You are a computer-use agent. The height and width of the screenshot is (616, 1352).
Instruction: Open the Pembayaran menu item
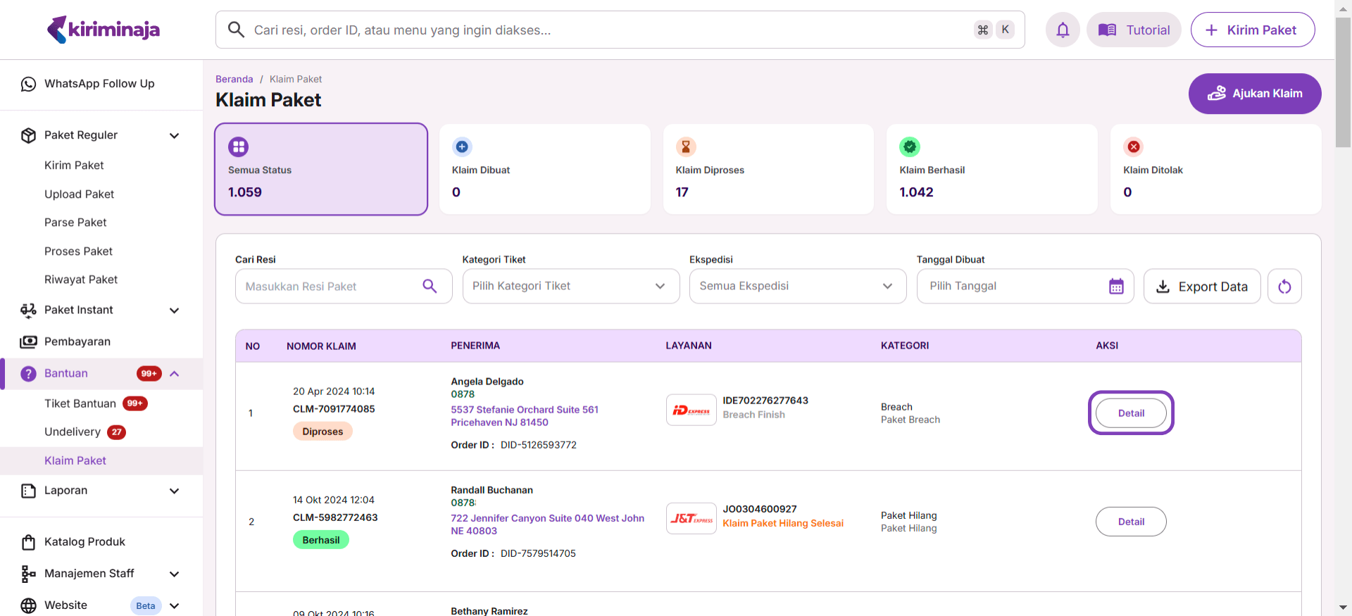pos(77,341)
